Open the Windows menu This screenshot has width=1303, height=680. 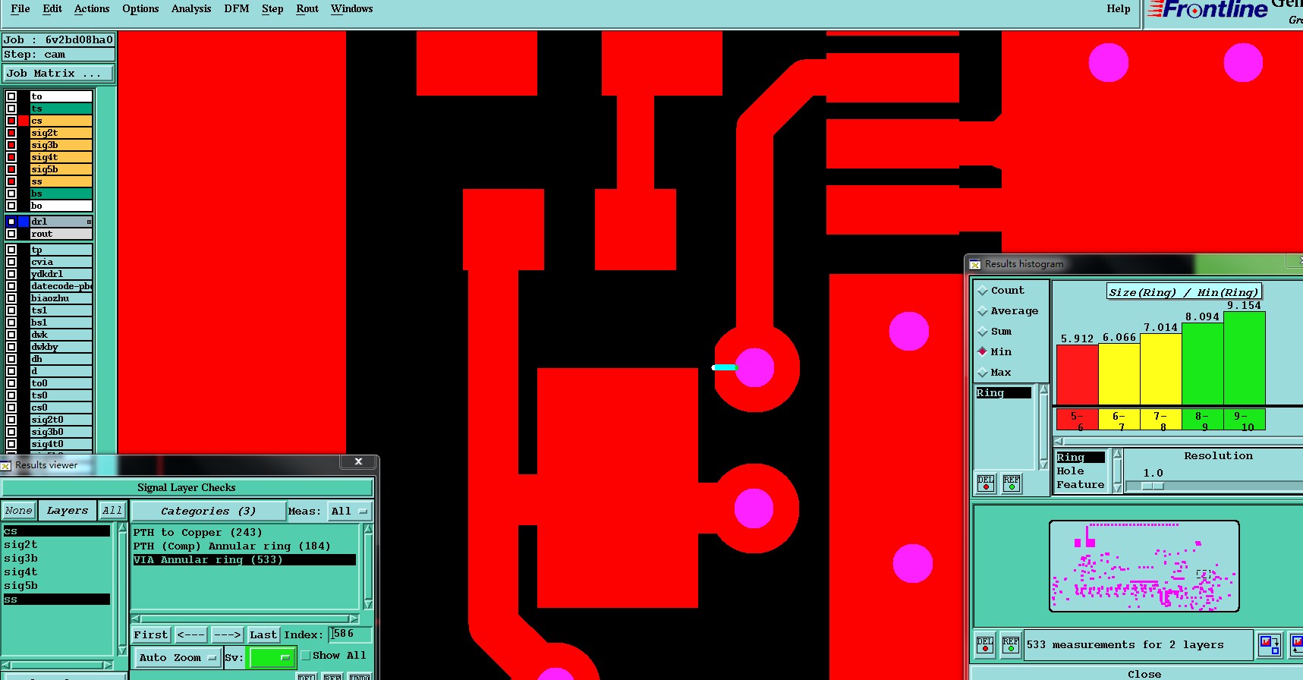[351, 9]
